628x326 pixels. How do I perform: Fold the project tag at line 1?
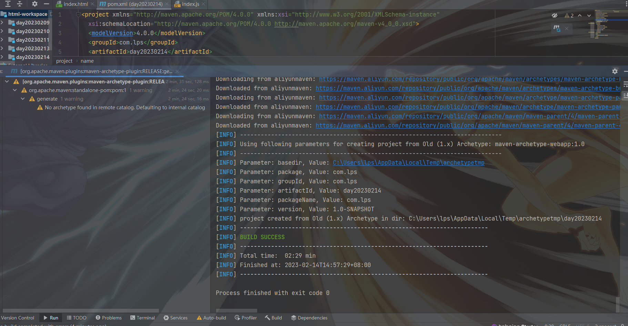coord(78,14)
